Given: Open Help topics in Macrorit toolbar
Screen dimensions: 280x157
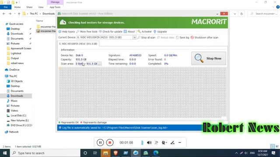Looking at the screenshot, I should coord(66,31).
